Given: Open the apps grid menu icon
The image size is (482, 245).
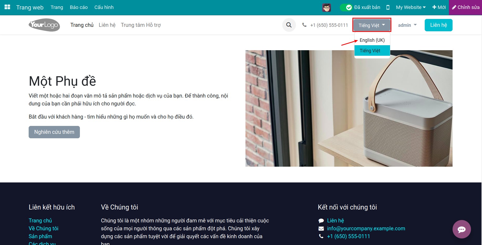Looking at the screenshot, I should [x=7, y=7].
